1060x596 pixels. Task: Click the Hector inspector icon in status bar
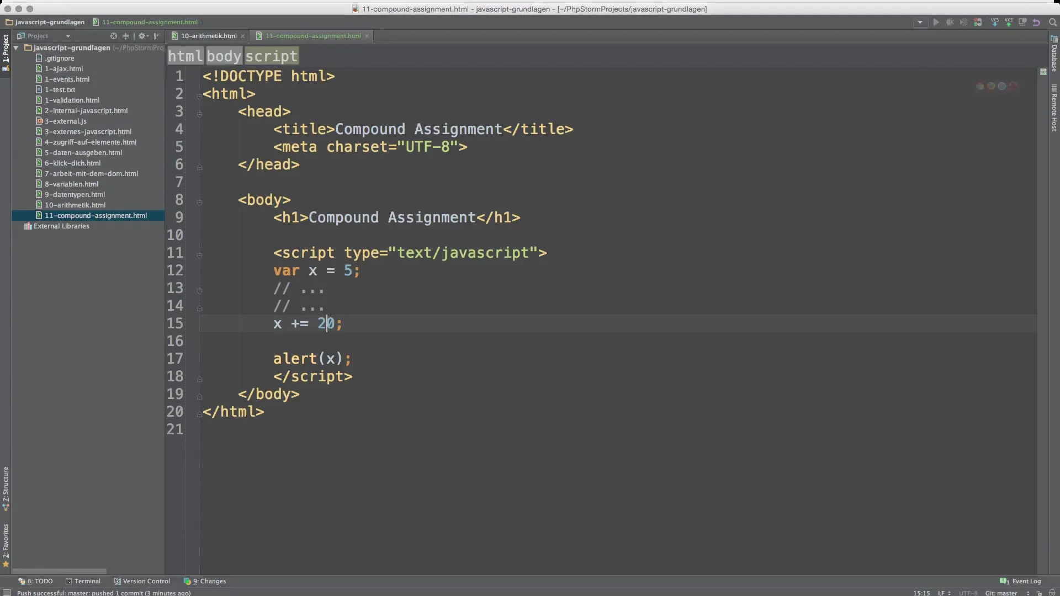(x=1051, y=593)
